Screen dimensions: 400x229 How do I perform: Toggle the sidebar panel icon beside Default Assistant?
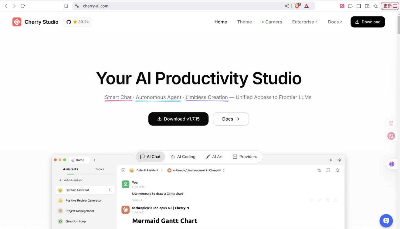point(123,170)
